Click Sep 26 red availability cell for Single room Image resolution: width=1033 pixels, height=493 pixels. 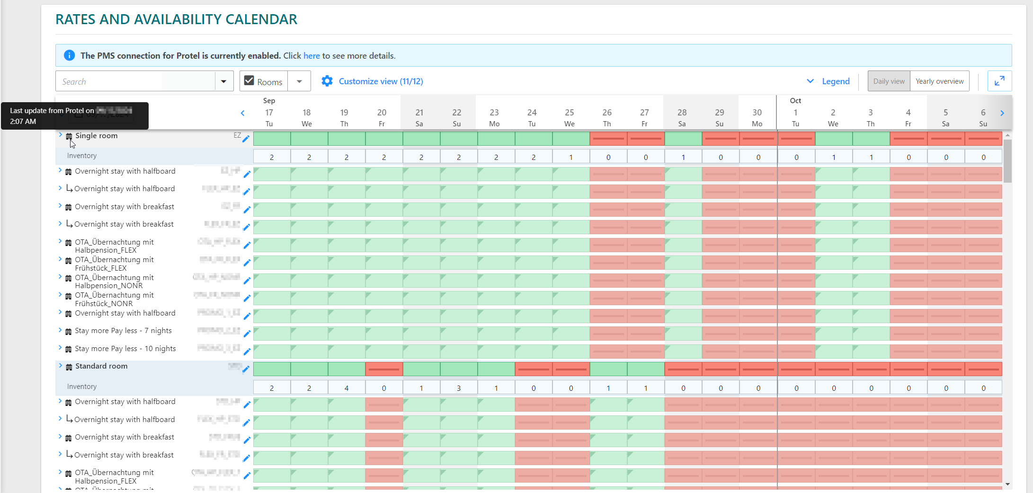(x=608, y=138)
